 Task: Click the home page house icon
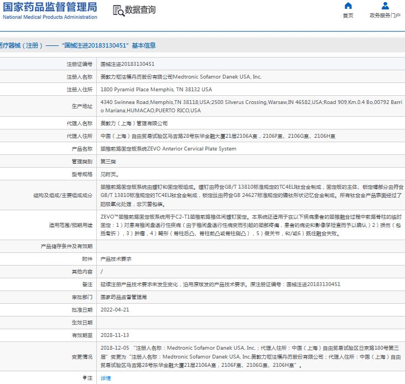[x=348, y=6]
